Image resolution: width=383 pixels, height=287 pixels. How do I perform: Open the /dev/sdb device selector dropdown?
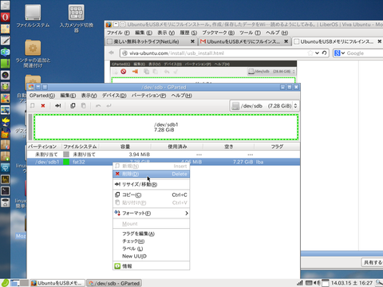click(264, 106)
